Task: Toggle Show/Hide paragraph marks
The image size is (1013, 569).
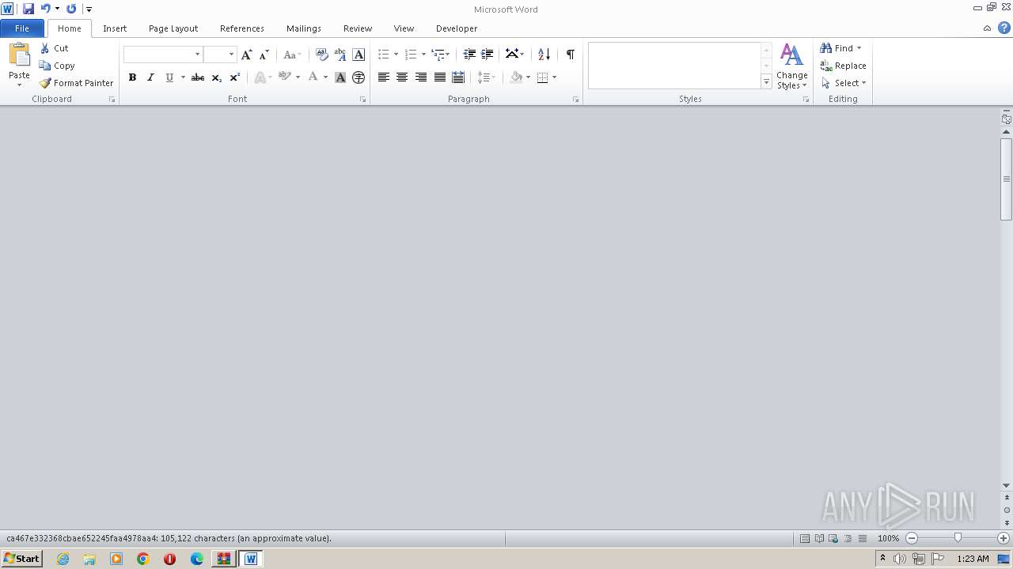Action: (570, 55)
